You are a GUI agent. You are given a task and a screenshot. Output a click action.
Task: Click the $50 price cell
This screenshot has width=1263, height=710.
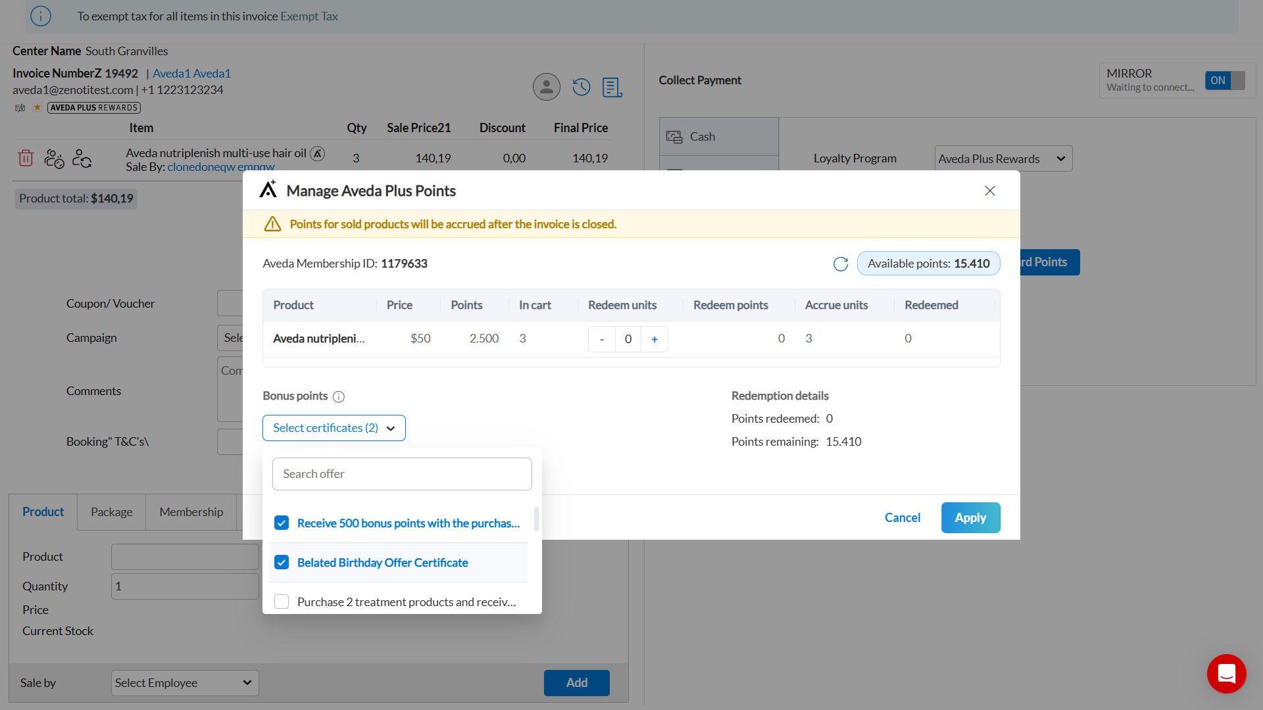click(x=420, y=339)
